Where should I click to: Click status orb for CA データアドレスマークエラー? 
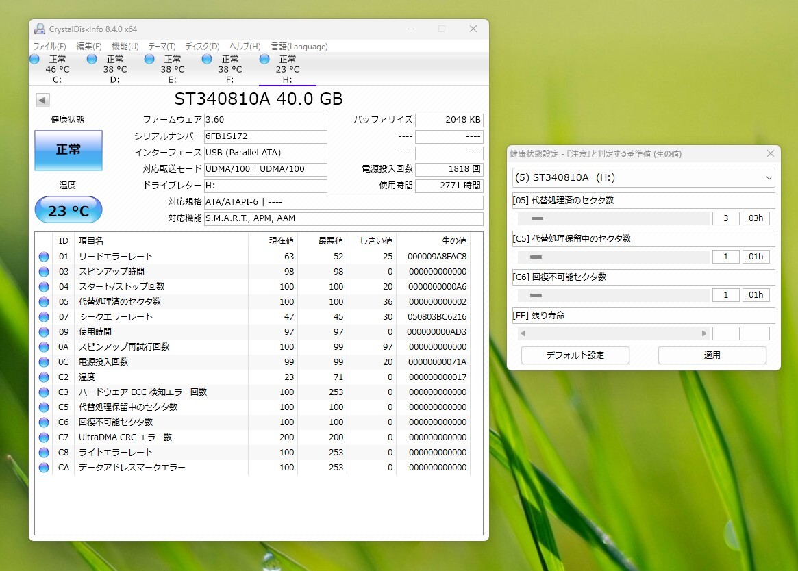45,467
